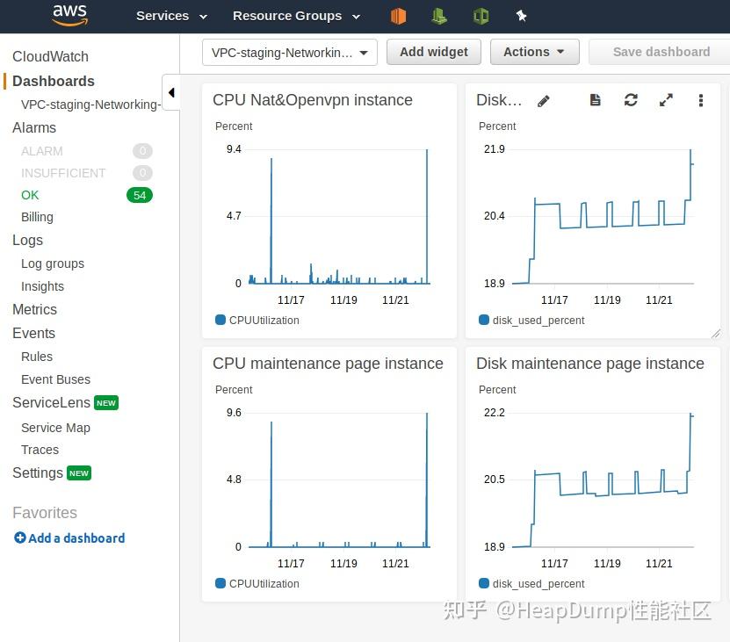Expand the Services menu
The width and height of the screenshot is (730, 642).
pyautogui.click(x=171, y=16)
